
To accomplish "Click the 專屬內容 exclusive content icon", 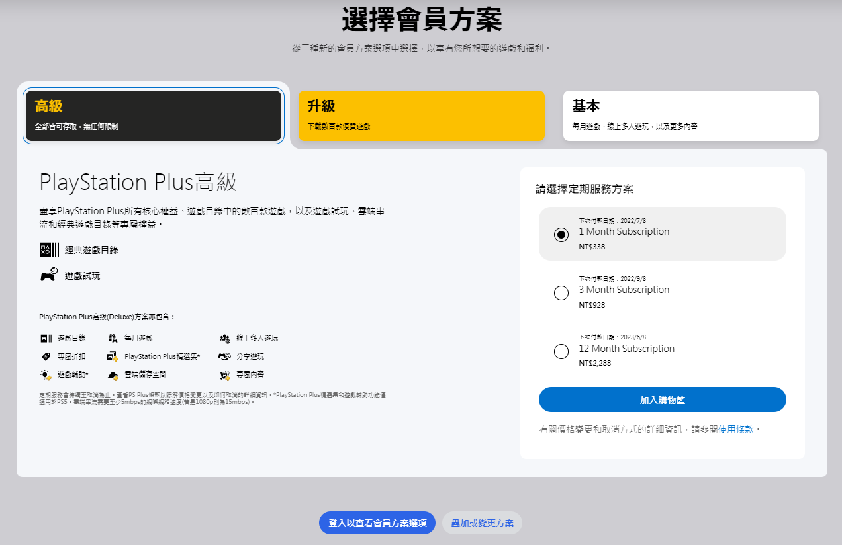I will [224, 375].
